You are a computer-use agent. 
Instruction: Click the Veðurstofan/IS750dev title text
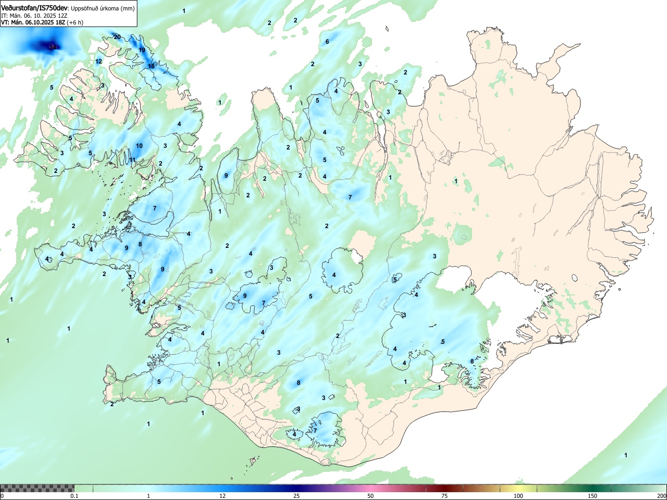click(x=34, y=7)
